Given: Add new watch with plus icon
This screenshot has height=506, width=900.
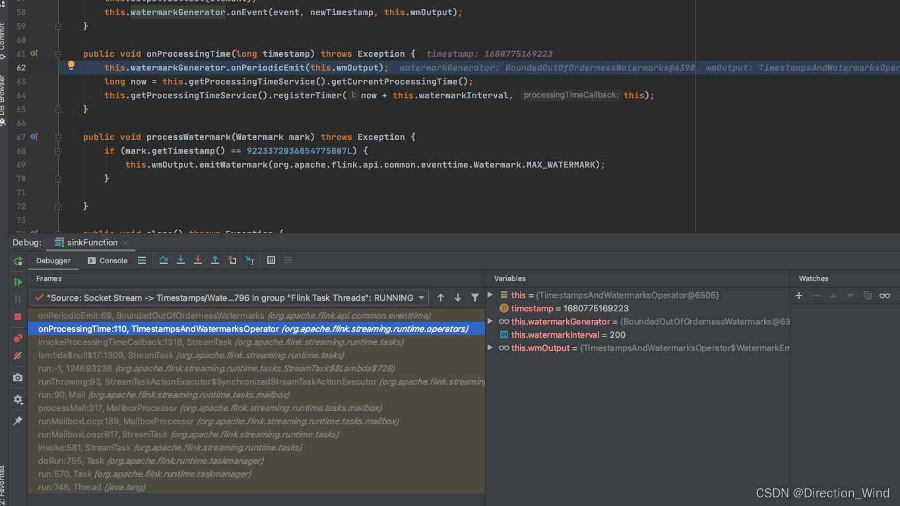Looking at the screenshot, I should [799, 296].
